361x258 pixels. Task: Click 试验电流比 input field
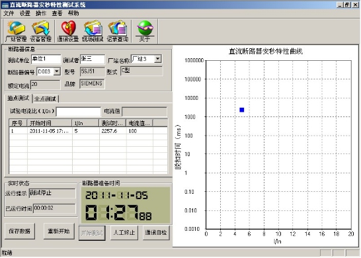click(x=78, y=112)
